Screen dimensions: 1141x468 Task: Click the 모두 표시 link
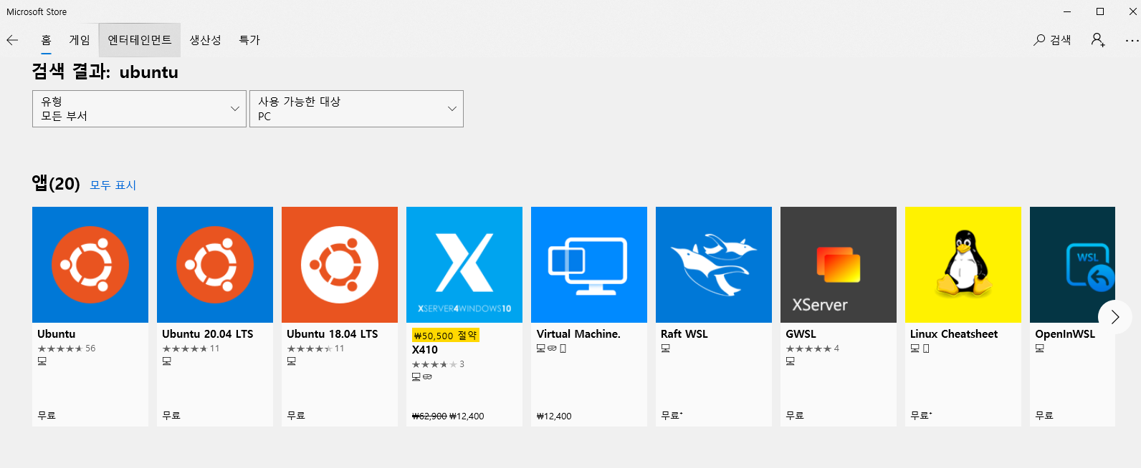113,185
